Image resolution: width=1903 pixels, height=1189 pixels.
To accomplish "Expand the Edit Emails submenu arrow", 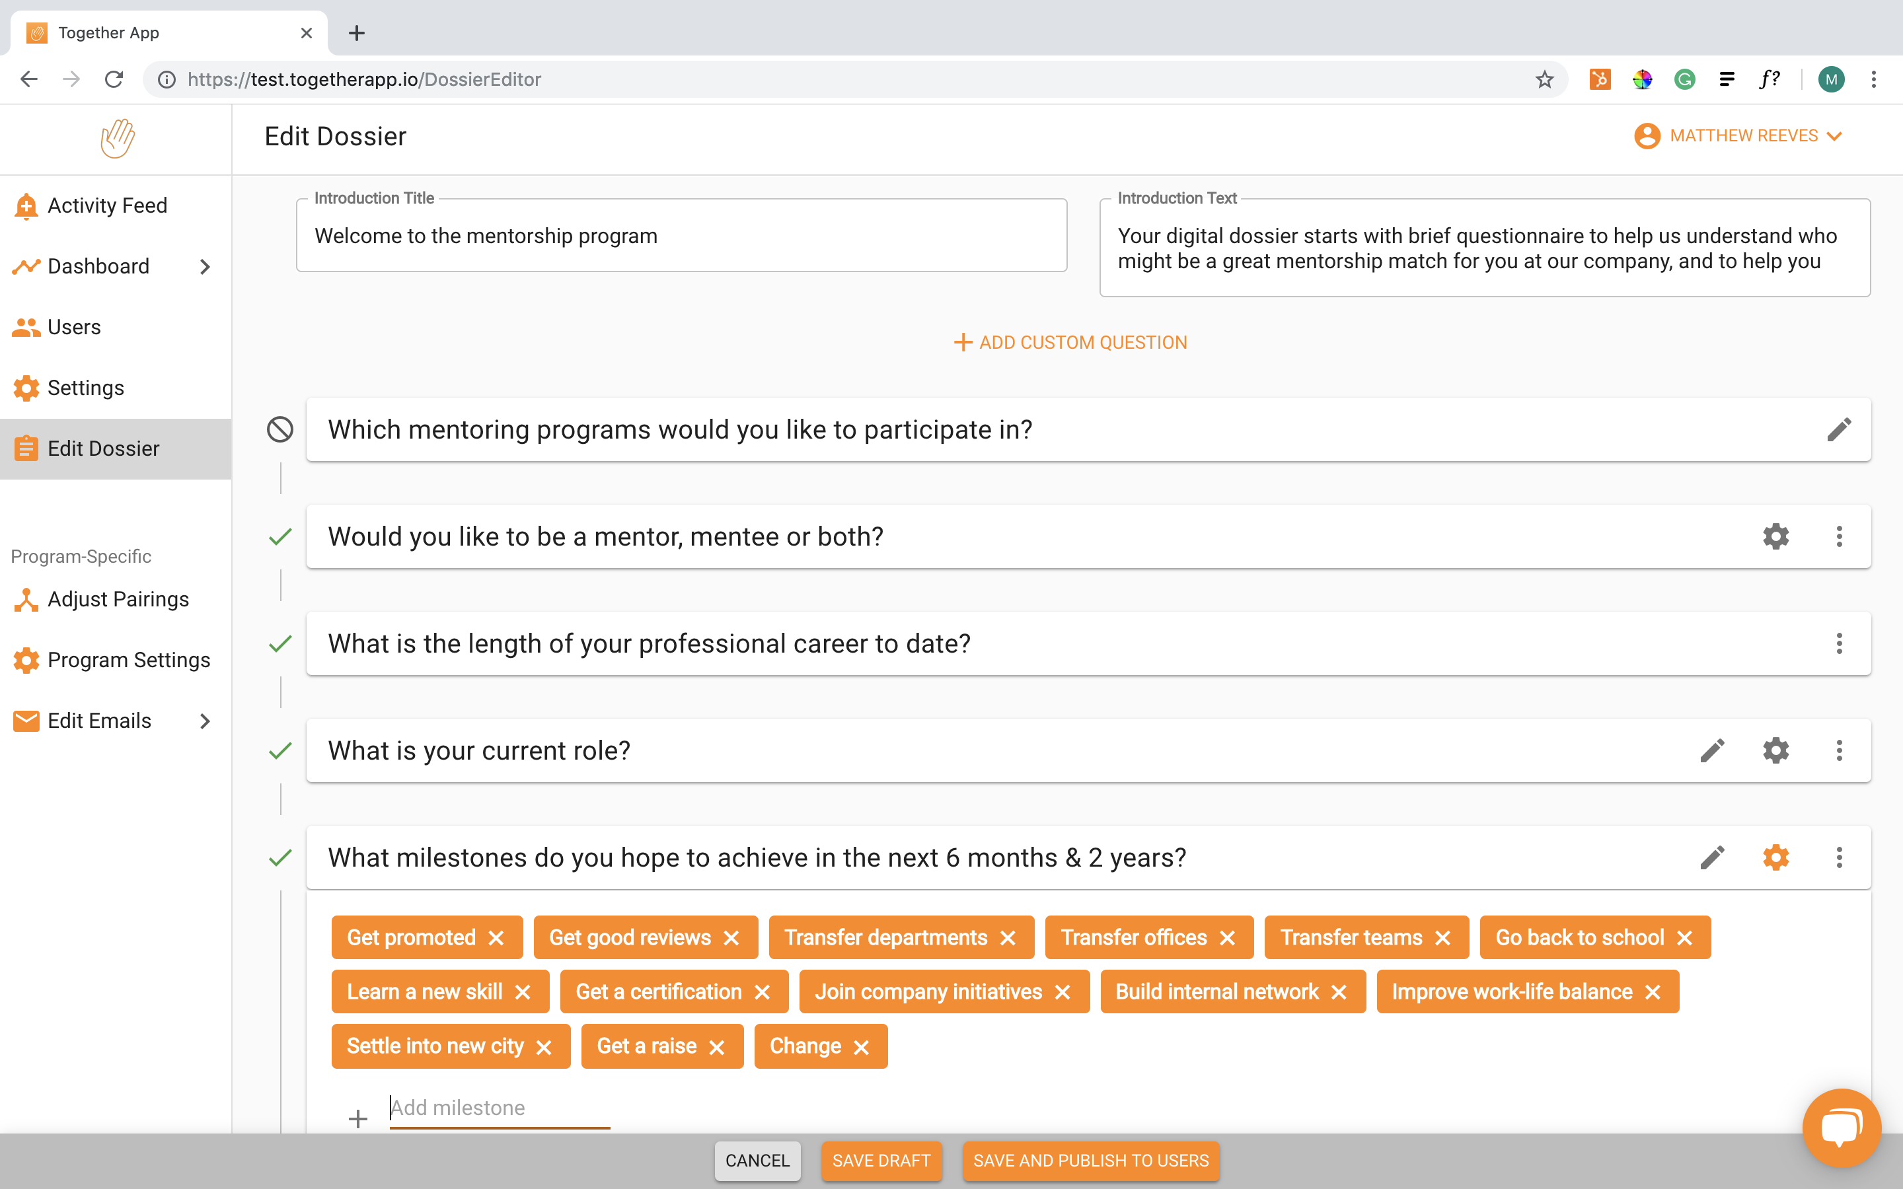I will 205,720.
